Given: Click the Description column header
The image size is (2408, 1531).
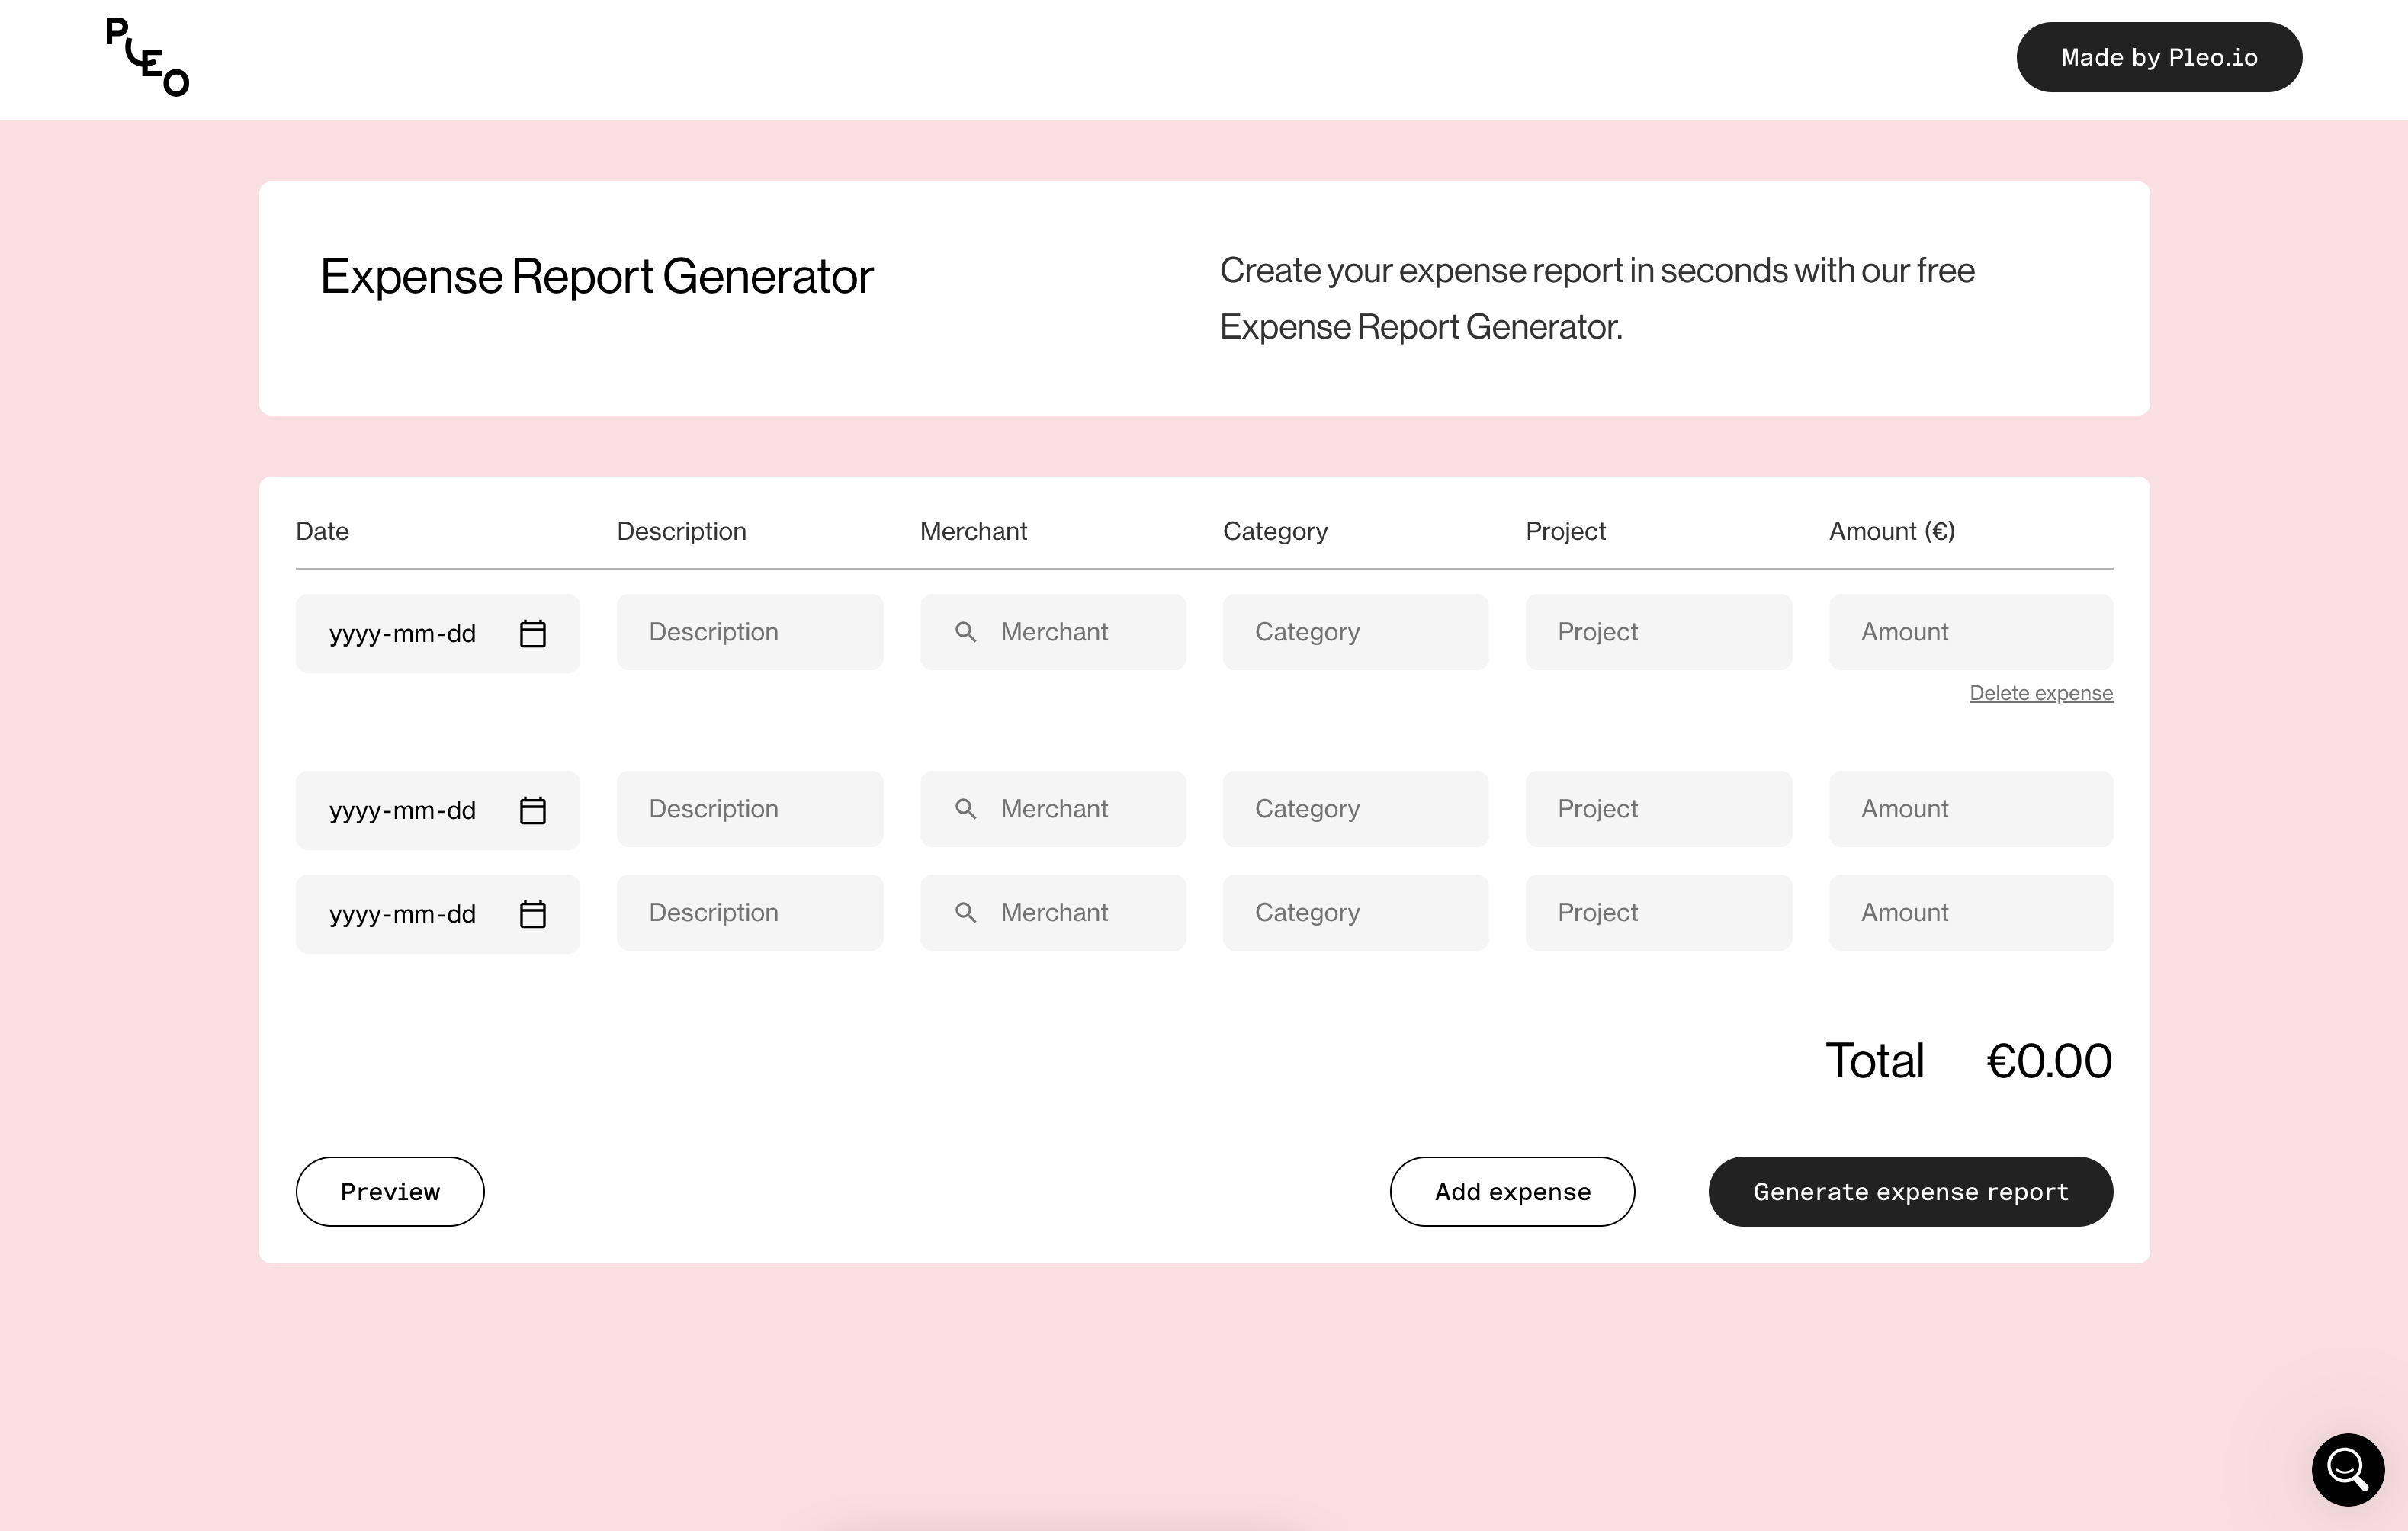Looking at the screenshot, I should click(681, 531).
